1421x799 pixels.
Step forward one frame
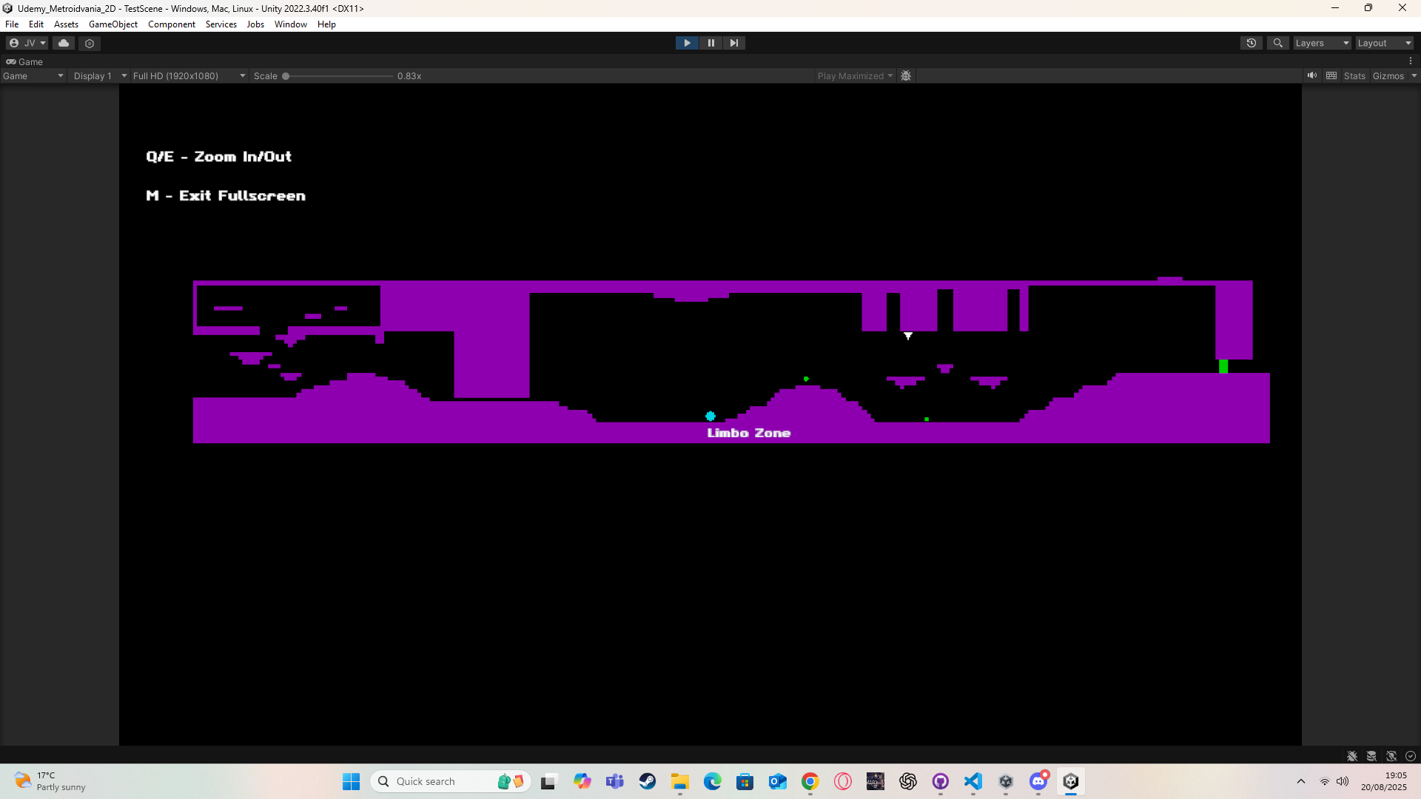733,43
